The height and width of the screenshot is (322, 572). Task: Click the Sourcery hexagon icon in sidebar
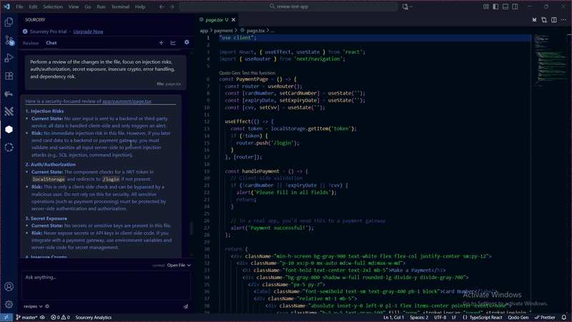pos(9,130)
